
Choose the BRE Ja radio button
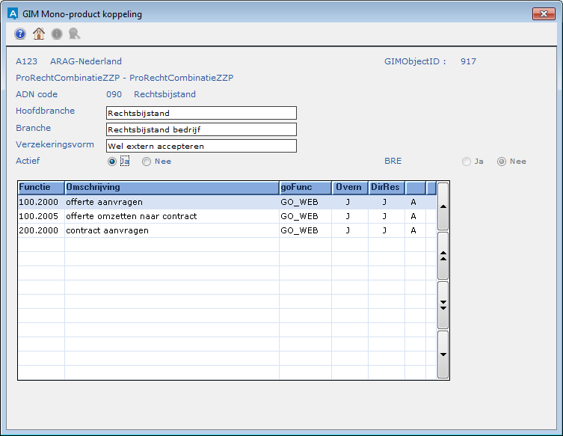pos(467,161)
